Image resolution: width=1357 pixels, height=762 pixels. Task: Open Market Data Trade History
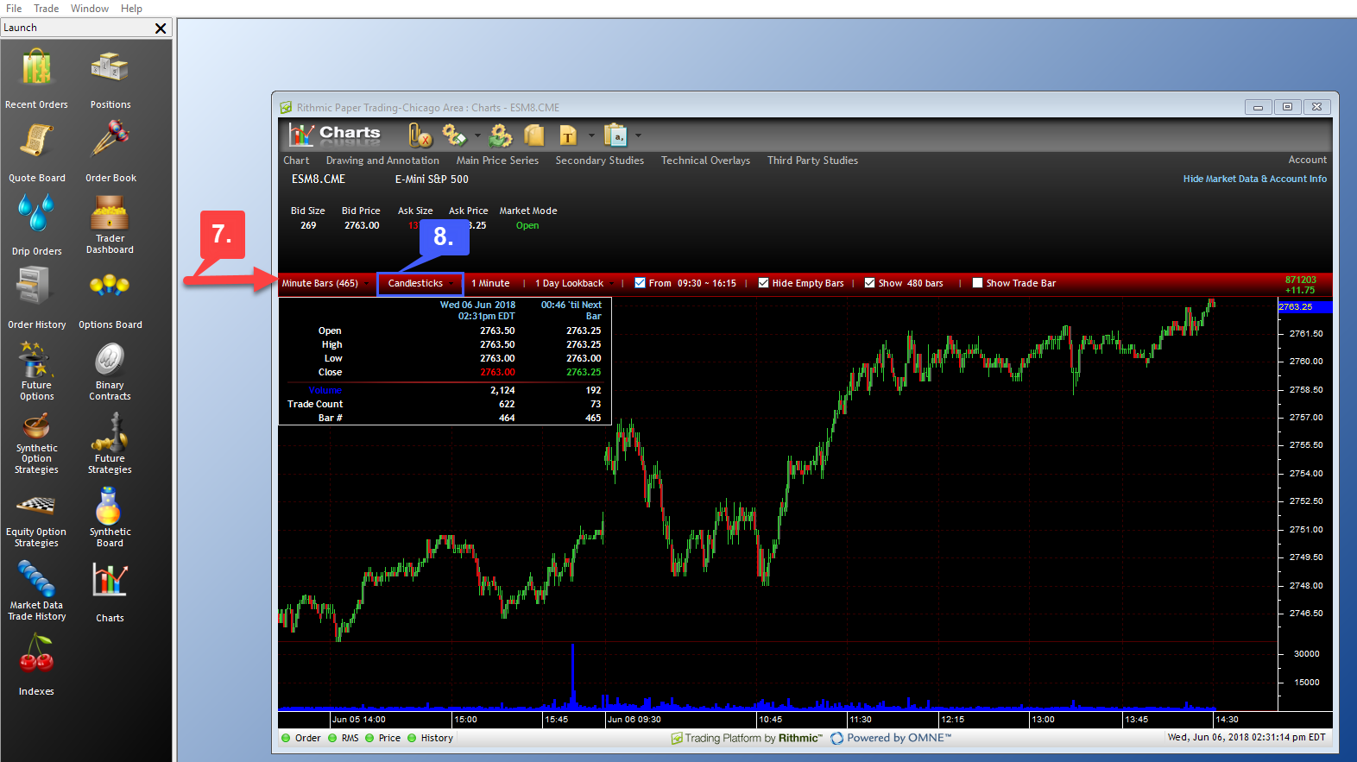click(37, 591)
